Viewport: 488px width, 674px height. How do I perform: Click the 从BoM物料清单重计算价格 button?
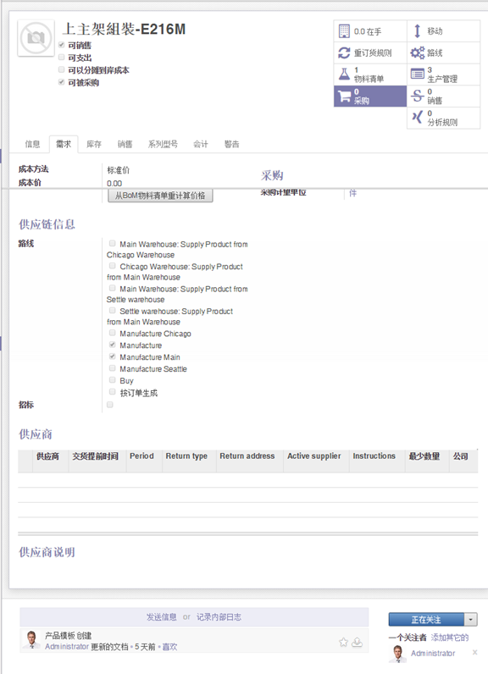pos(160,196)
